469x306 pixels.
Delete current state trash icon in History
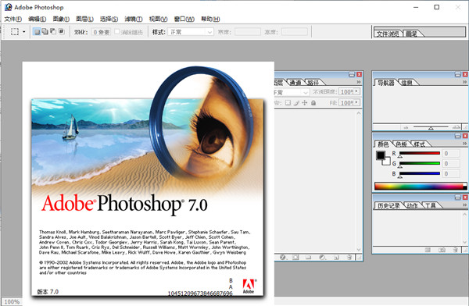455,250
